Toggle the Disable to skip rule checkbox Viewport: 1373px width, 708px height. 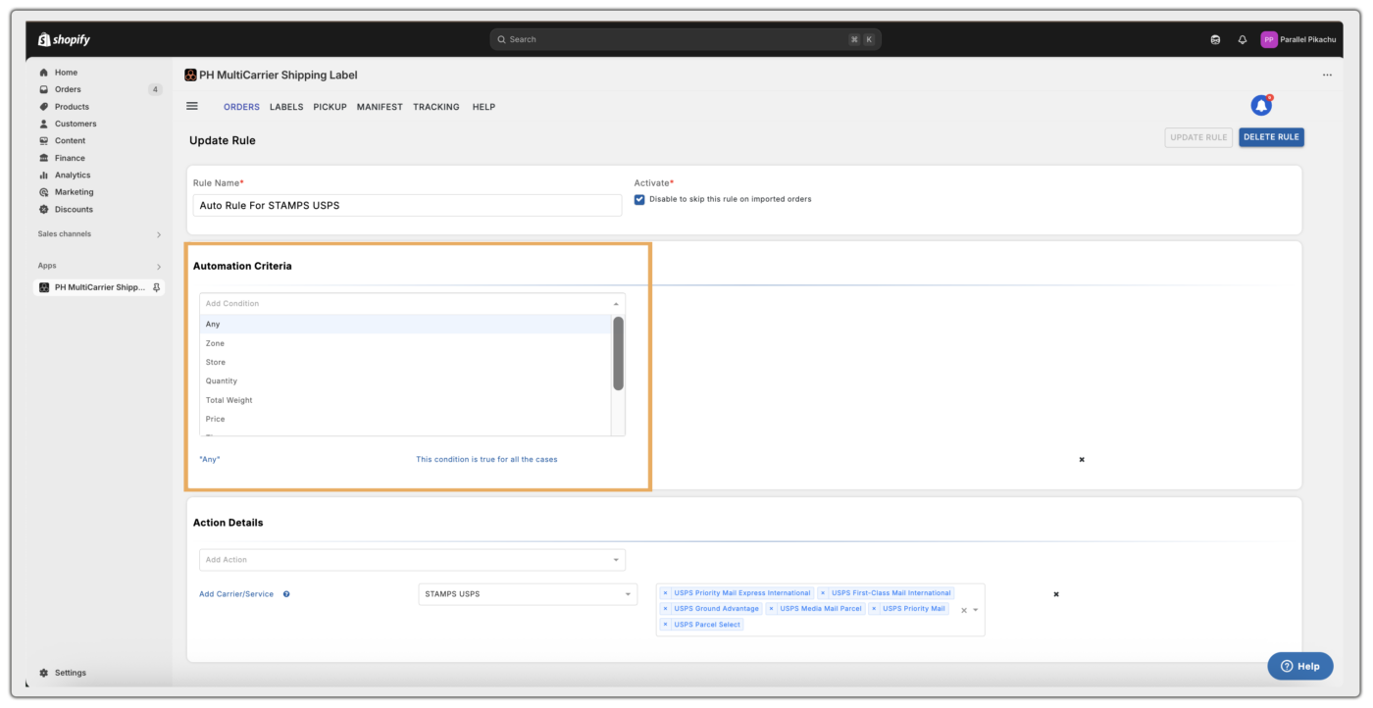click(x=639, y=199)
